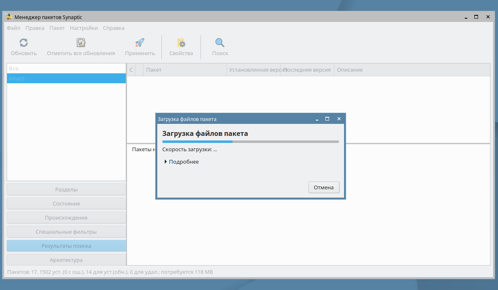Open the Справка menu

(114, 28)
